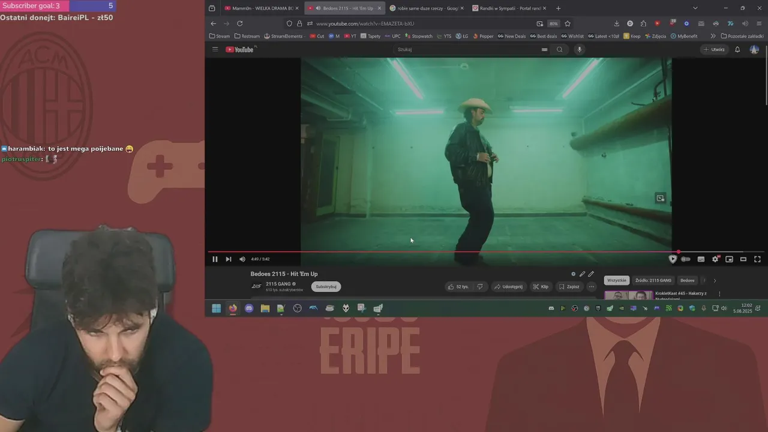Open the YouTube guide hamburger menu
768x432 pixels.
pos(215,49)
